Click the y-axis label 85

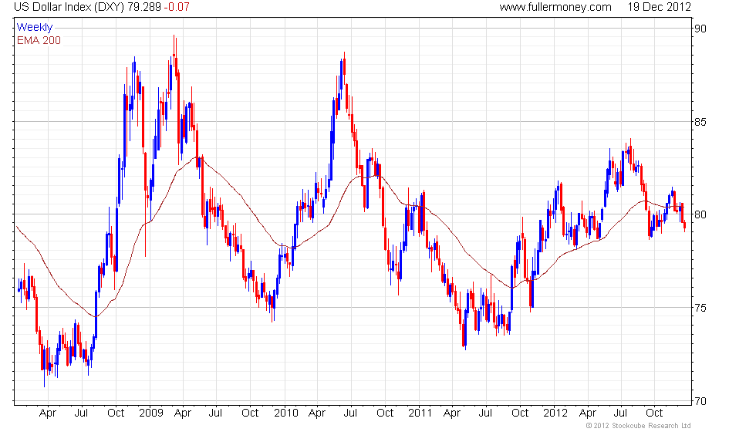[x=700, y=122]
